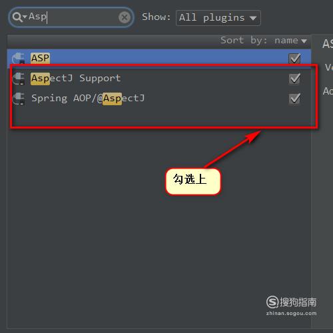Uncheck the Spring AOP/@AspectJ checkbox
333x333 pixels.
pos(294,99)
